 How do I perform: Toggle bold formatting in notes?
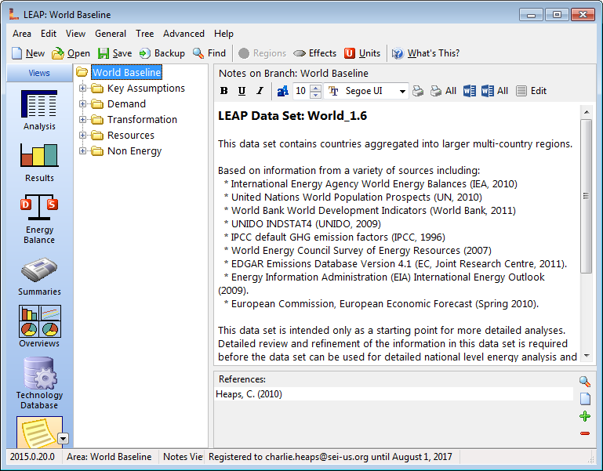pyautogui.click(x=224, y=91)
